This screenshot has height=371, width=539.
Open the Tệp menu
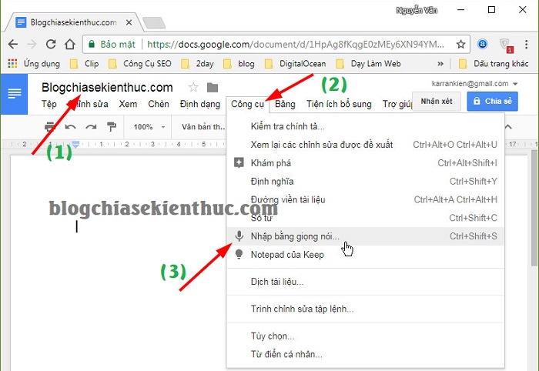49,104
